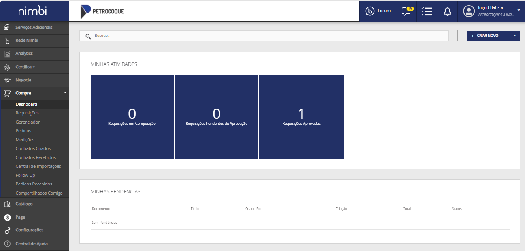Click the Central de Ajuda info icon

(7, 244)
